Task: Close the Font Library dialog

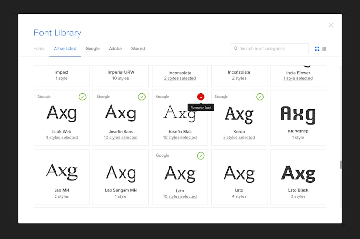Action: [x=331, y=25]
